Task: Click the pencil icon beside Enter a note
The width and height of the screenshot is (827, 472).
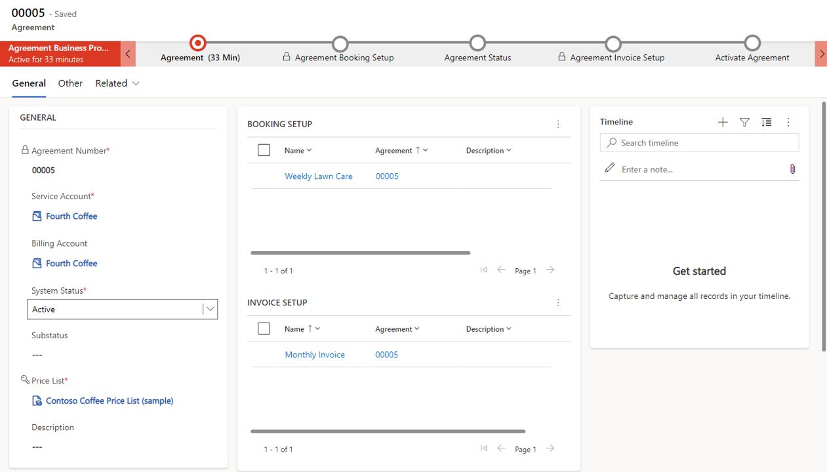Action: pos(610,168)
